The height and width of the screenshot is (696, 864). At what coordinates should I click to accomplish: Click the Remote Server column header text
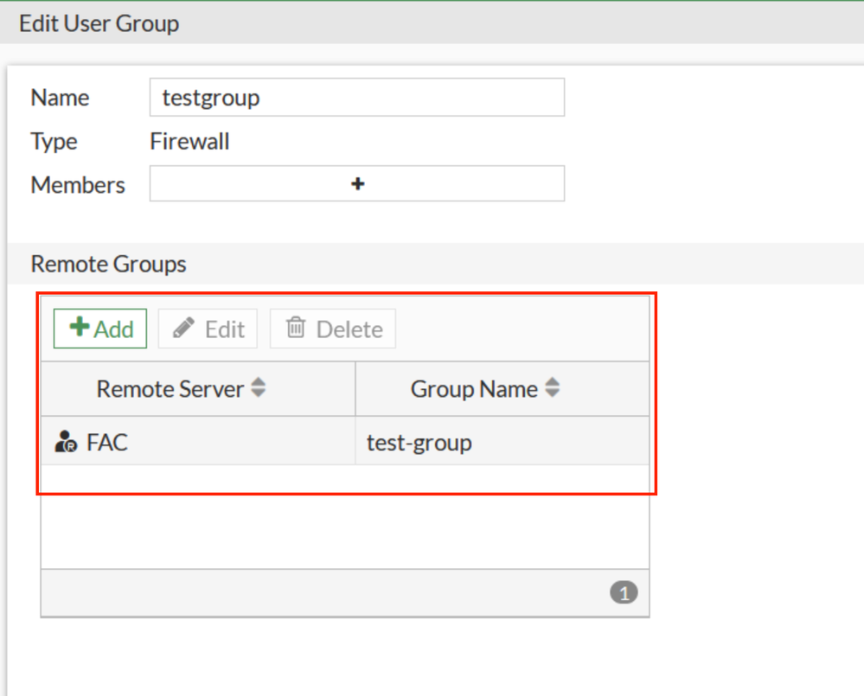pos(170,389)
